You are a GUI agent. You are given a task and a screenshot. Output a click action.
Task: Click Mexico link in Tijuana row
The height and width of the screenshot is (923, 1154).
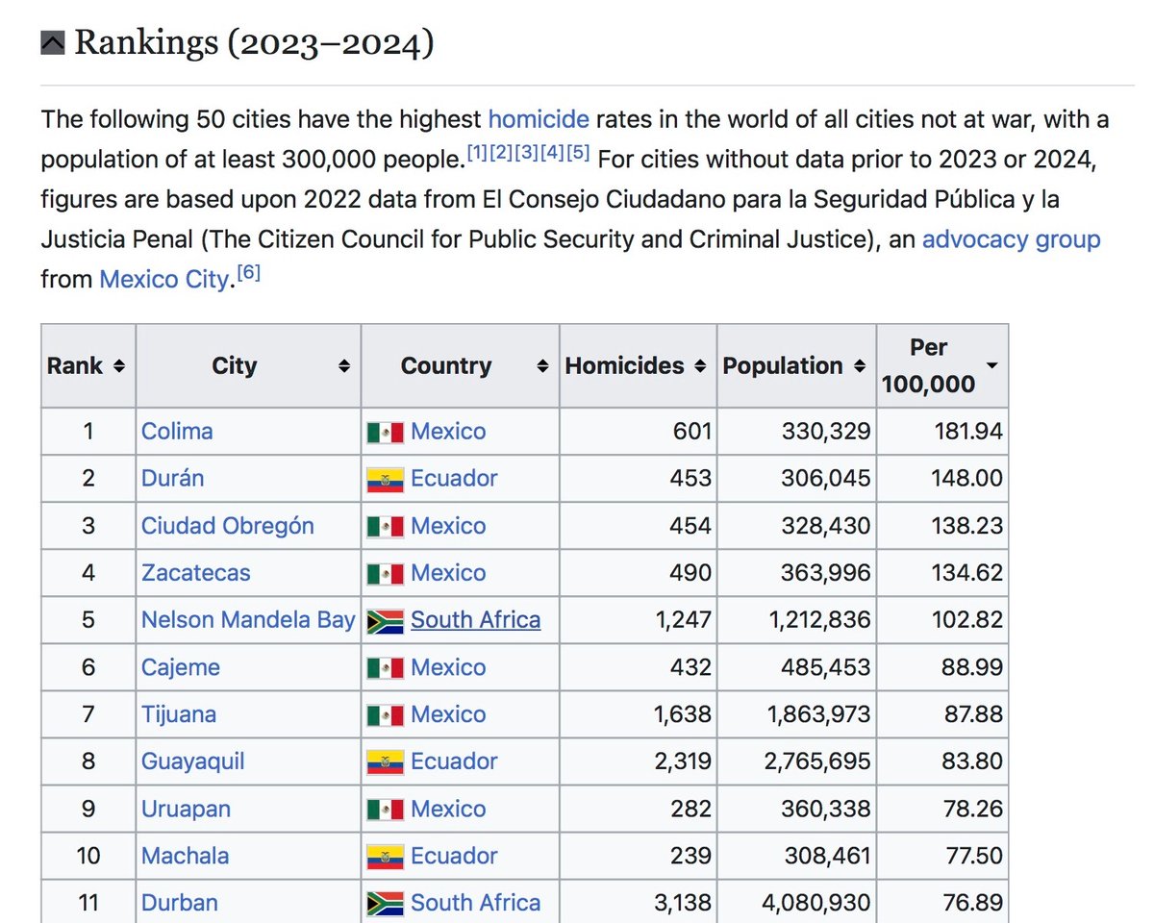(x=448, y=714)
